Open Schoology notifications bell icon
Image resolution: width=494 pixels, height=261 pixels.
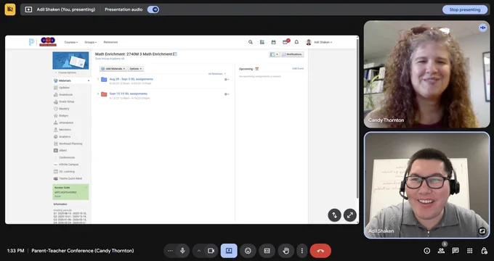[296, 42]
